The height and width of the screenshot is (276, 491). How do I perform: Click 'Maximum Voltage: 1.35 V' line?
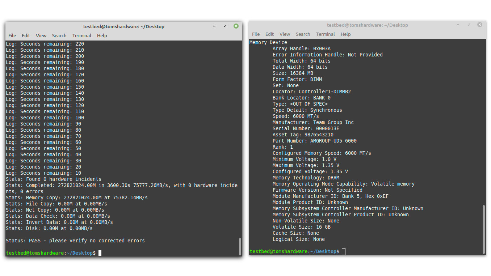pyautogui.click(x=306, y=165)
